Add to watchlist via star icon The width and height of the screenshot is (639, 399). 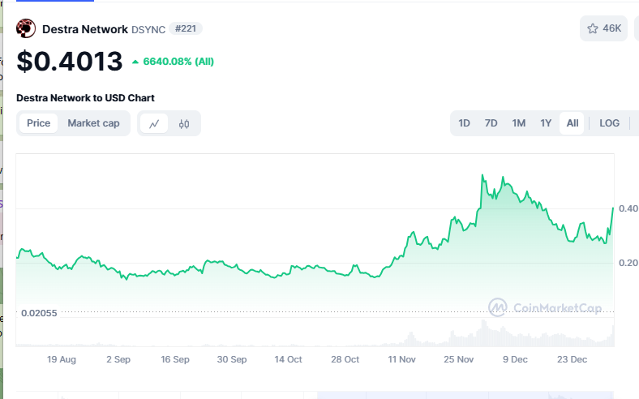[x=593, y=28]
